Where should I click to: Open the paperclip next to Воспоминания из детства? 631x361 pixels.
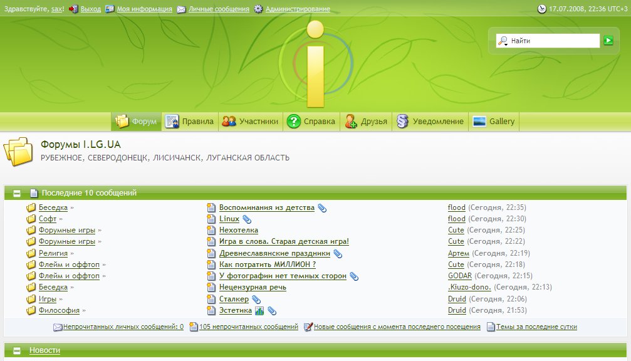click(x=321, y=207)
